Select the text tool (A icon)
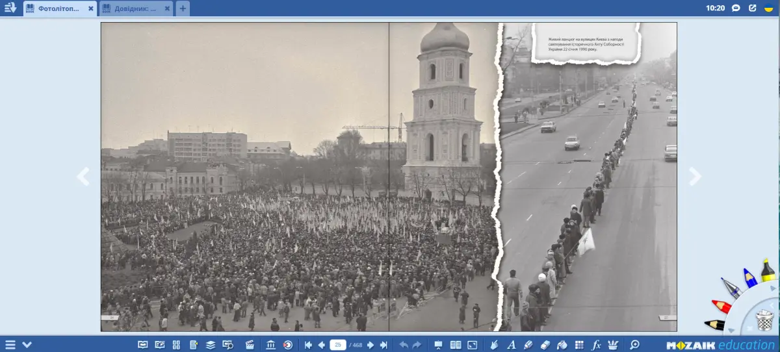780x352 pixels. [512, 345]
